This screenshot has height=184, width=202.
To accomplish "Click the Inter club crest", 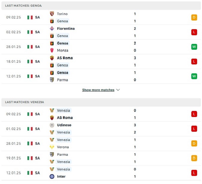I will 52,176.
